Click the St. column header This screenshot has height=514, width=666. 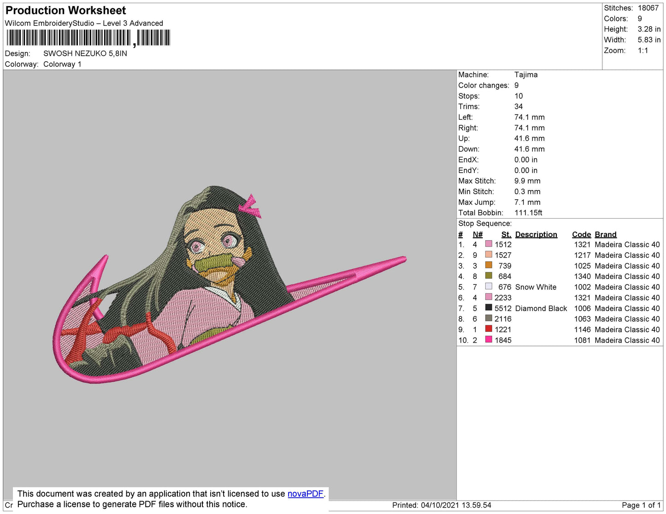point(506,234)
